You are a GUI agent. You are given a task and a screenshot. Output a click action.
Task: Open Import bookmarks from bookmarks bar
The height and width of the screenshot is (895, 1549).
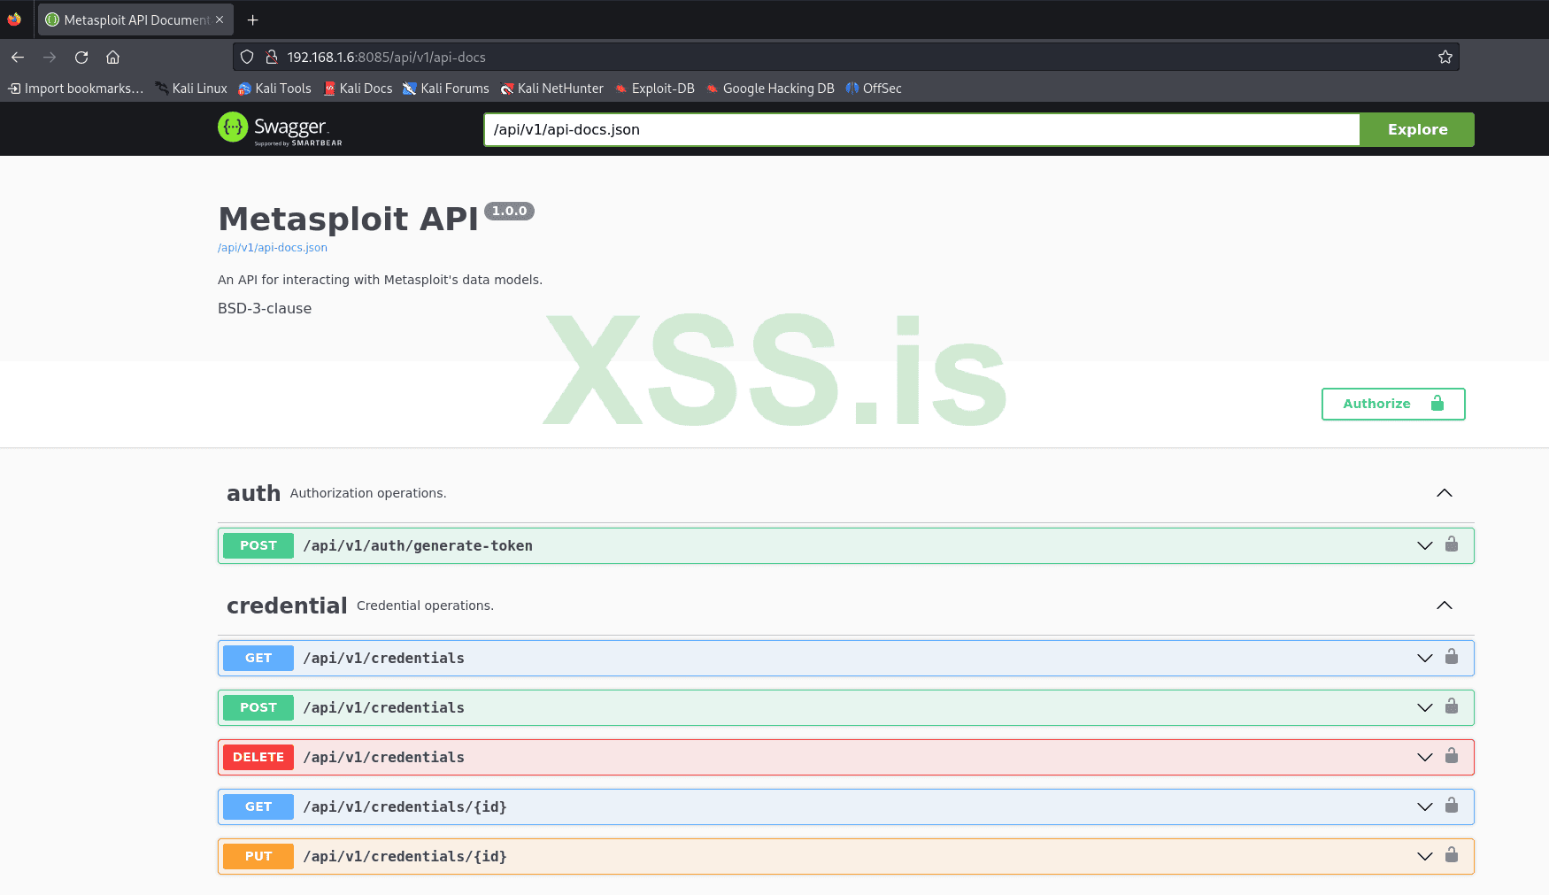tap(76, 89)
